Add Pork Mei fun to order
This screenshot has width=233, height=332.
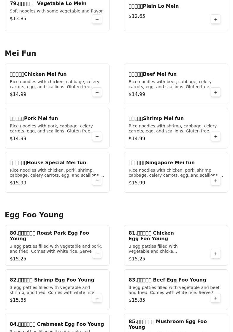(x=97, y=137)
